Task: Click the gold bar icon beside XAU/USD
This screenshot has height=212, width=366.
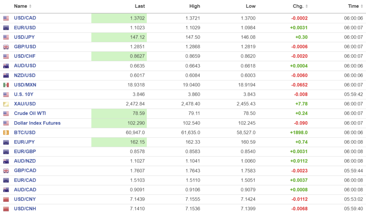Action: pyautogui.click(x=6, y=104)
